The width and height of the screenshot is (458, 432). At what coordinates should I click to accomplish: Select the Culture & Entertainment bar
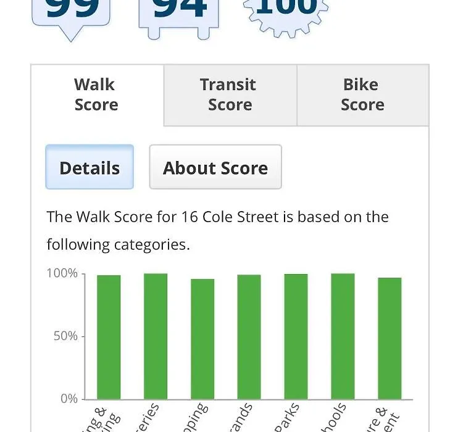[x=389, y=339]
